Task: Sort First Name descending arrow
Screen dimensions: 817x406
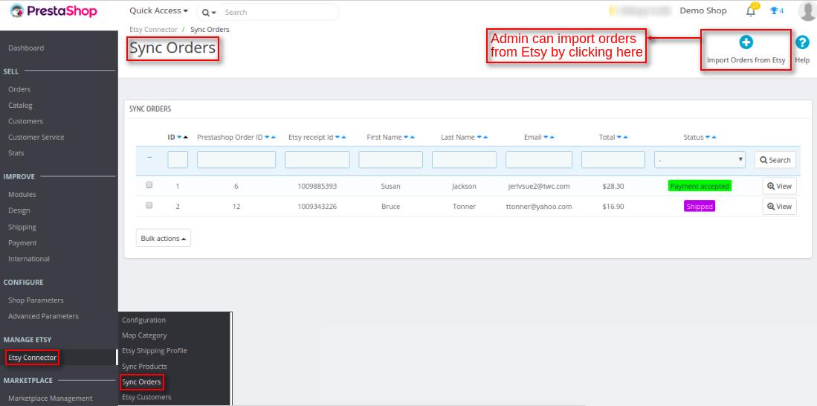Action: (x=407, y=138)
